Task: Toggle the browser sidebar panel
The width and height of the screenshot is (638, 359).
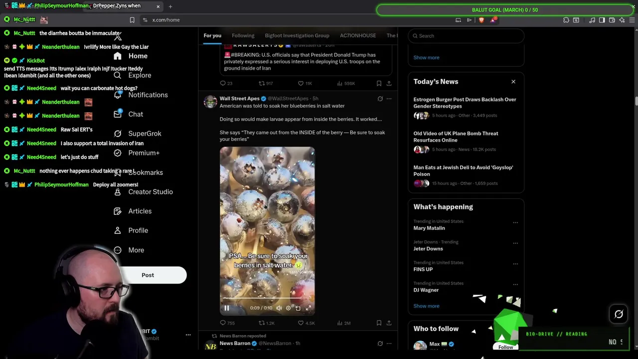Action: (602, 20)
